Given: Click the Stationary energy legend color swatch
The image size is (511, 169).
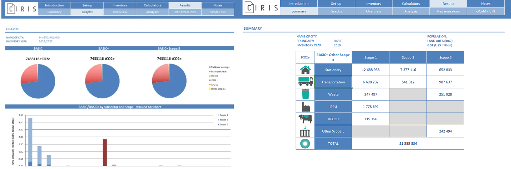Looking at the screenshot, I should pyautogui.click(x=209, y=67).
